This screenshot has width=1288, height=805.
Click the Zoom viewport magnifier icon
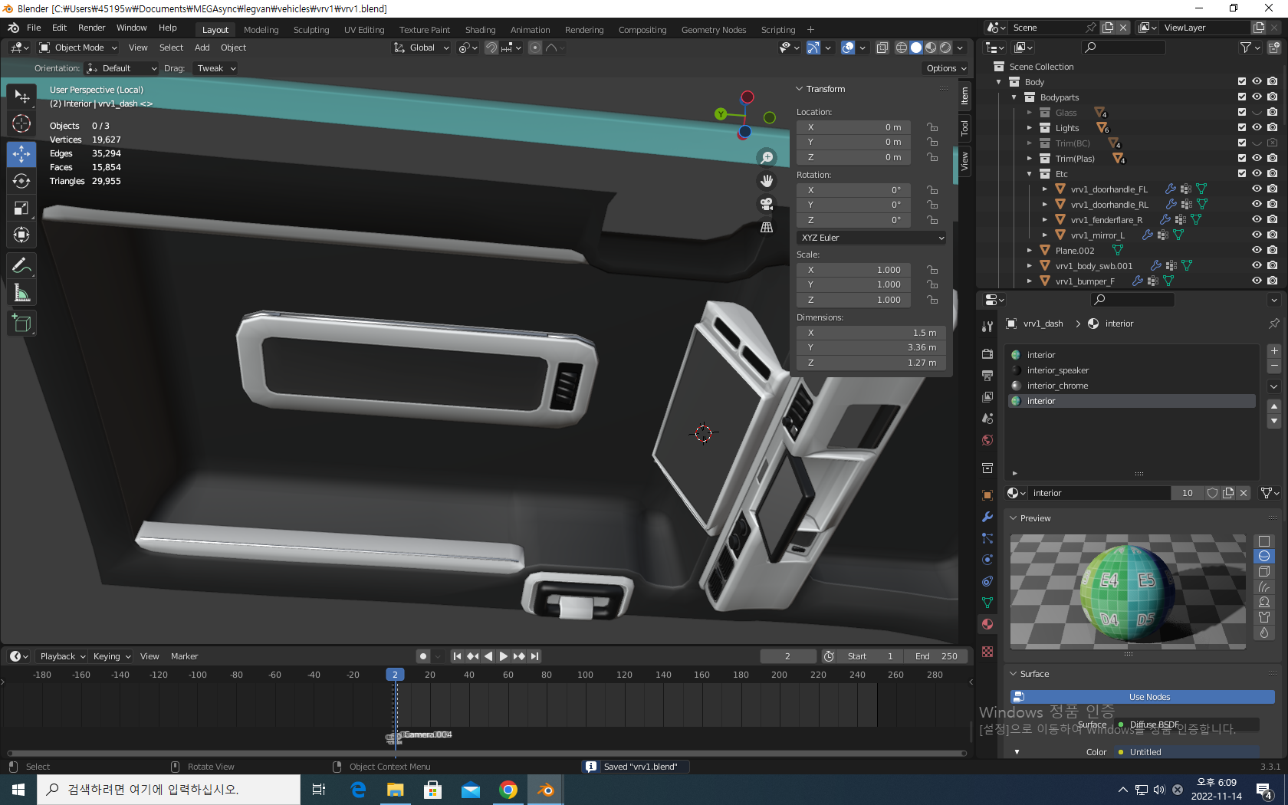[766, 158]
